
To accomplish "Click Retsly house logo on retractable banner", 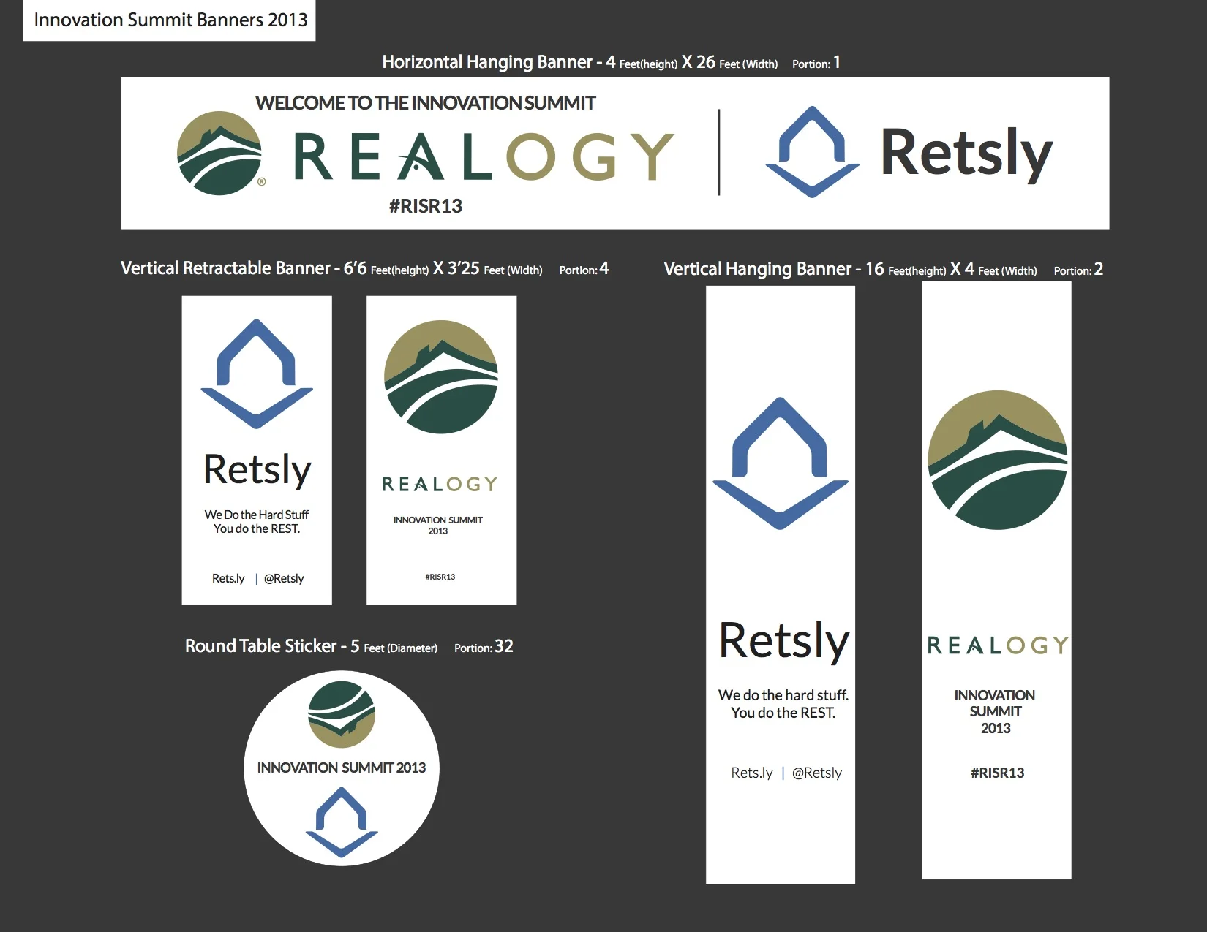I will point(257,374).
